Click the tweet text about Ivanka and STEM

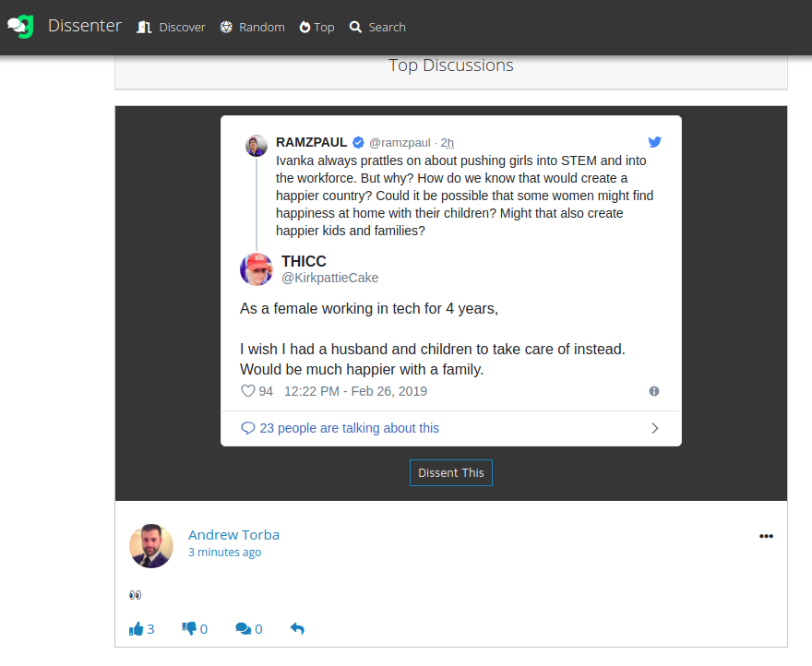click(x=464, y=196)
